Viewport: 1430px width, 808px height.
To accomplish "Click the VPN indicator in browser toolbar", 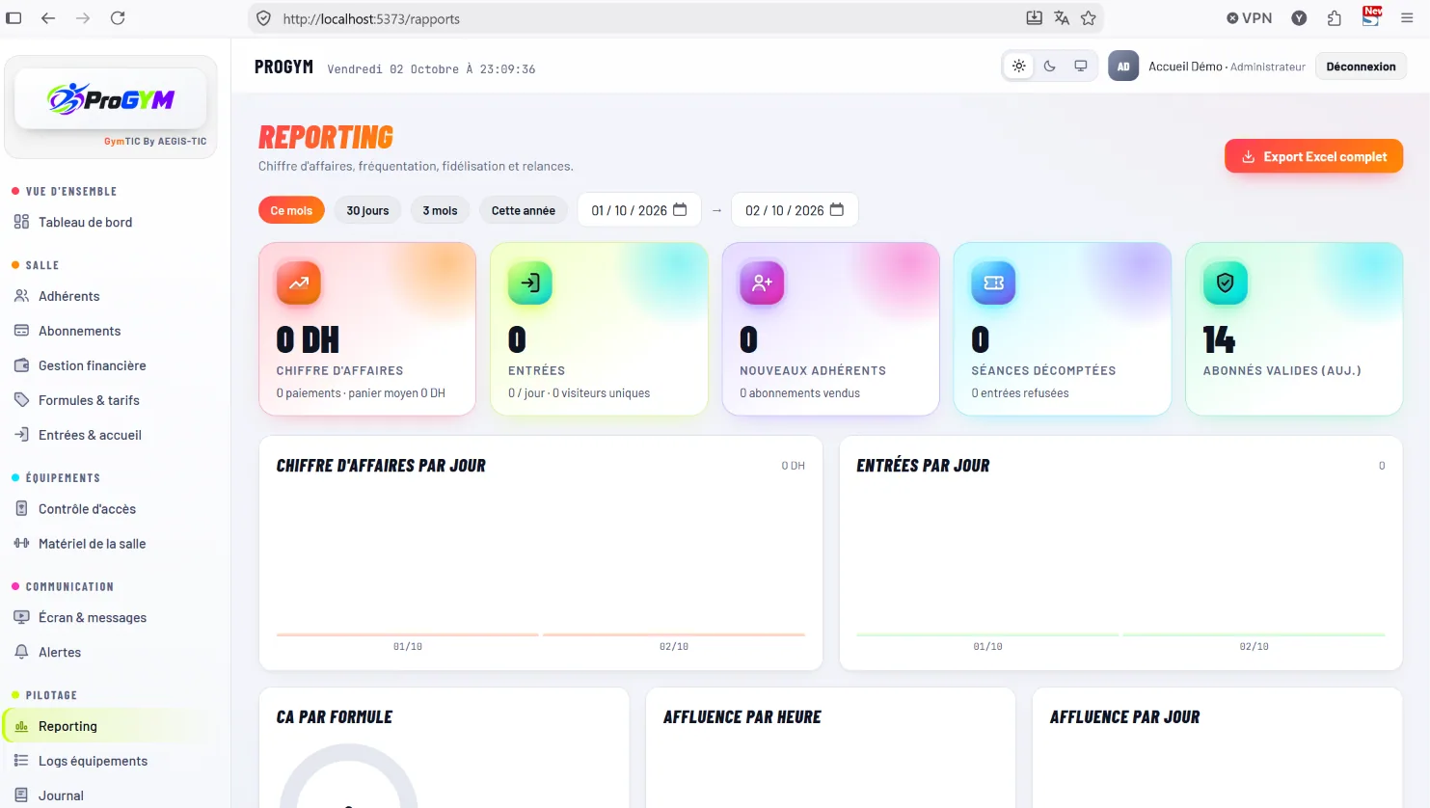I will pos(1250,18).
